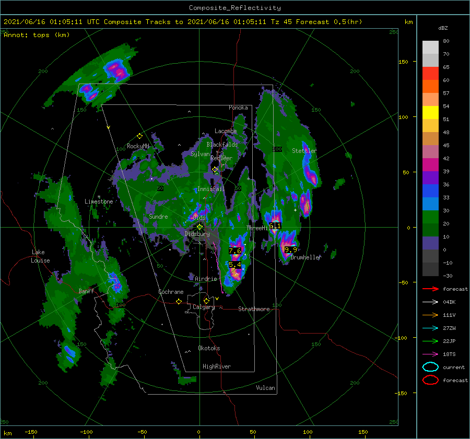Click the cyan current ellipse icon
470x439 pixels.
click(430, 367)
